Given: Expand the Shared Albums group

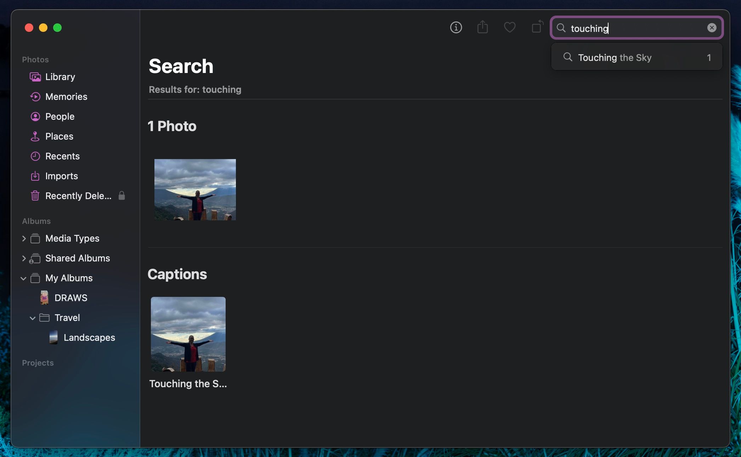Looking at the screenshot, I should 24,258.
